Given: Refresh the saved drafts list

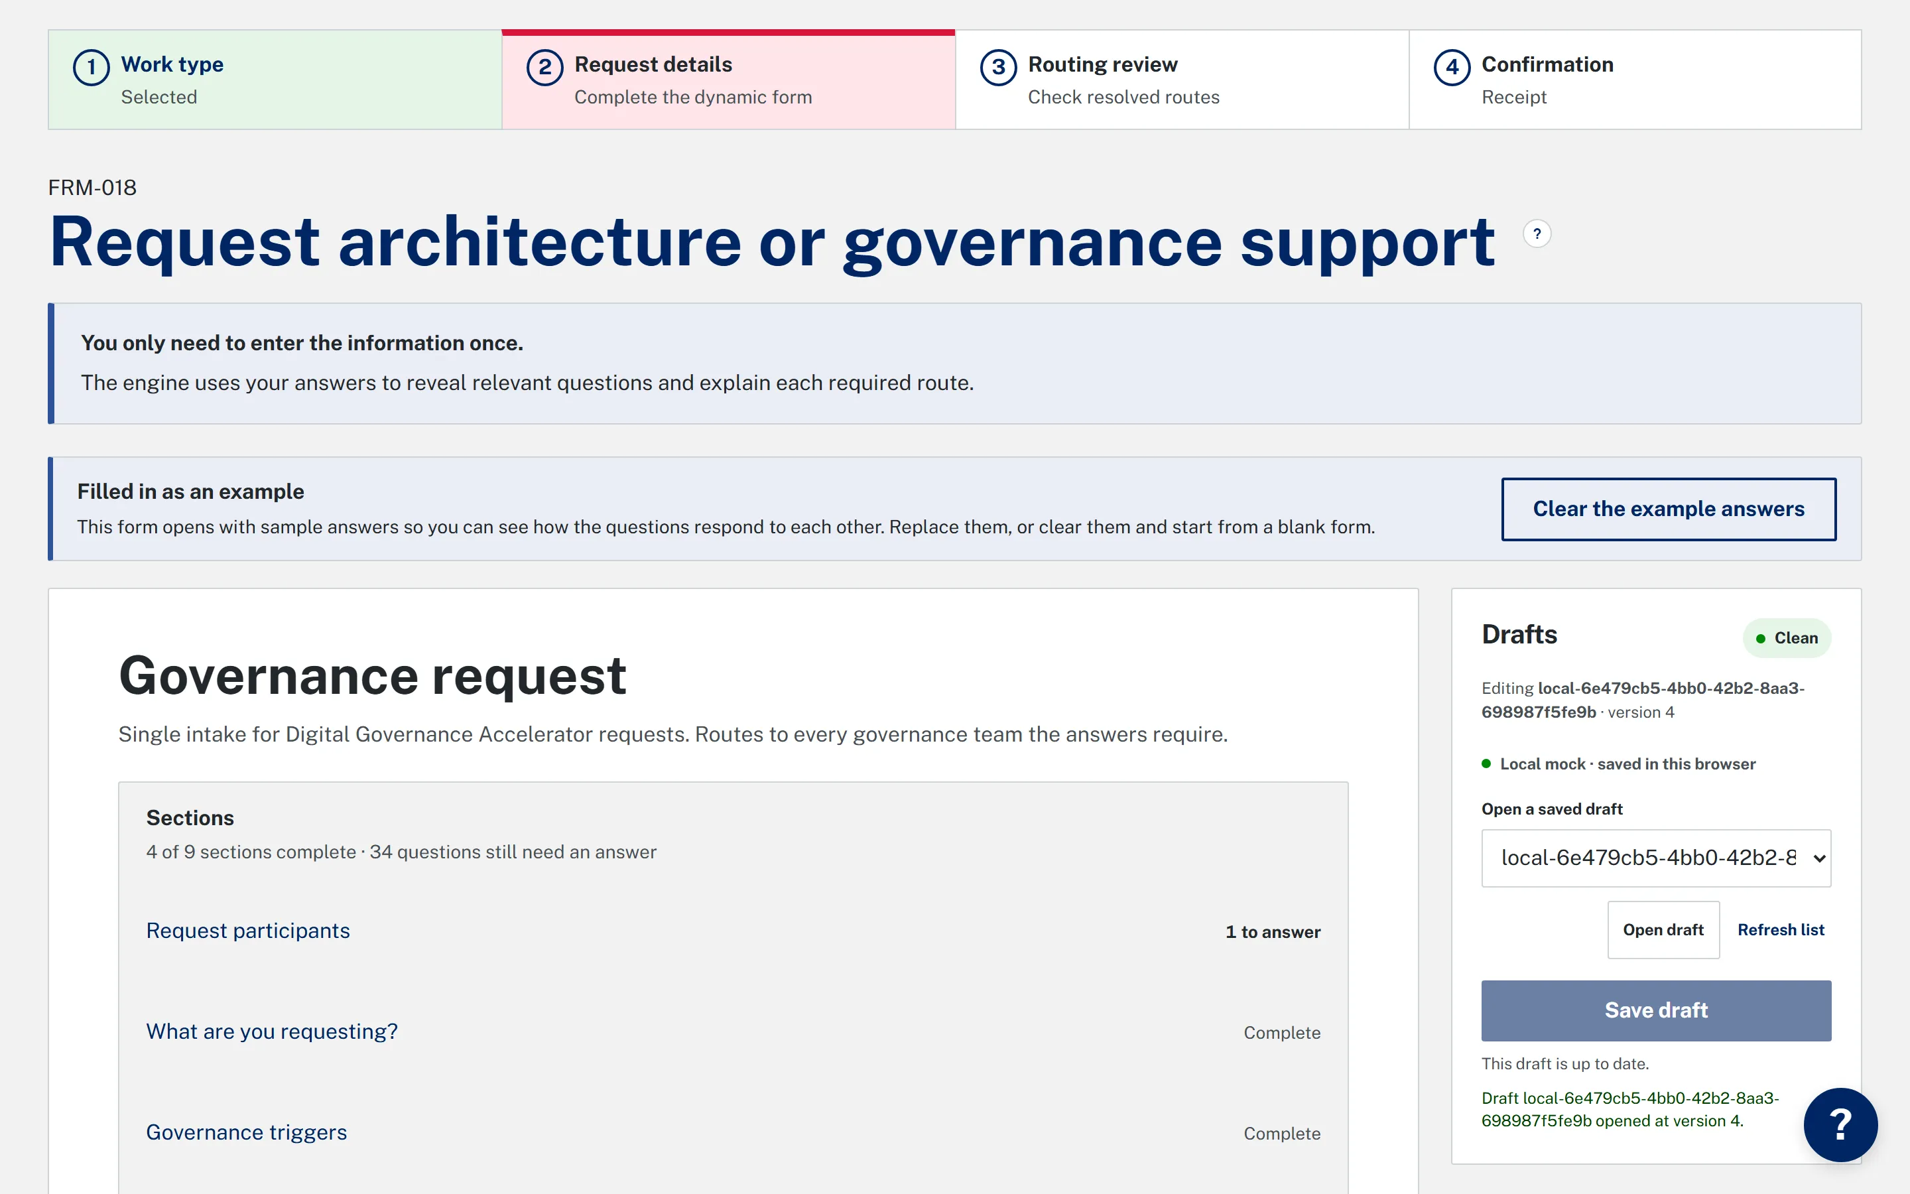Looking at the screenshot, I should pos(1781,929).
